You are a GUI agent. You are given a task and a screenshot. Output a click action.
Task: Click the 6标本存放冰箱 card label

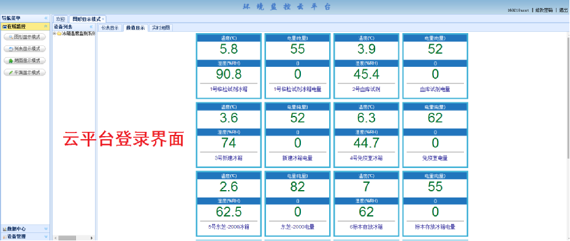366,227
